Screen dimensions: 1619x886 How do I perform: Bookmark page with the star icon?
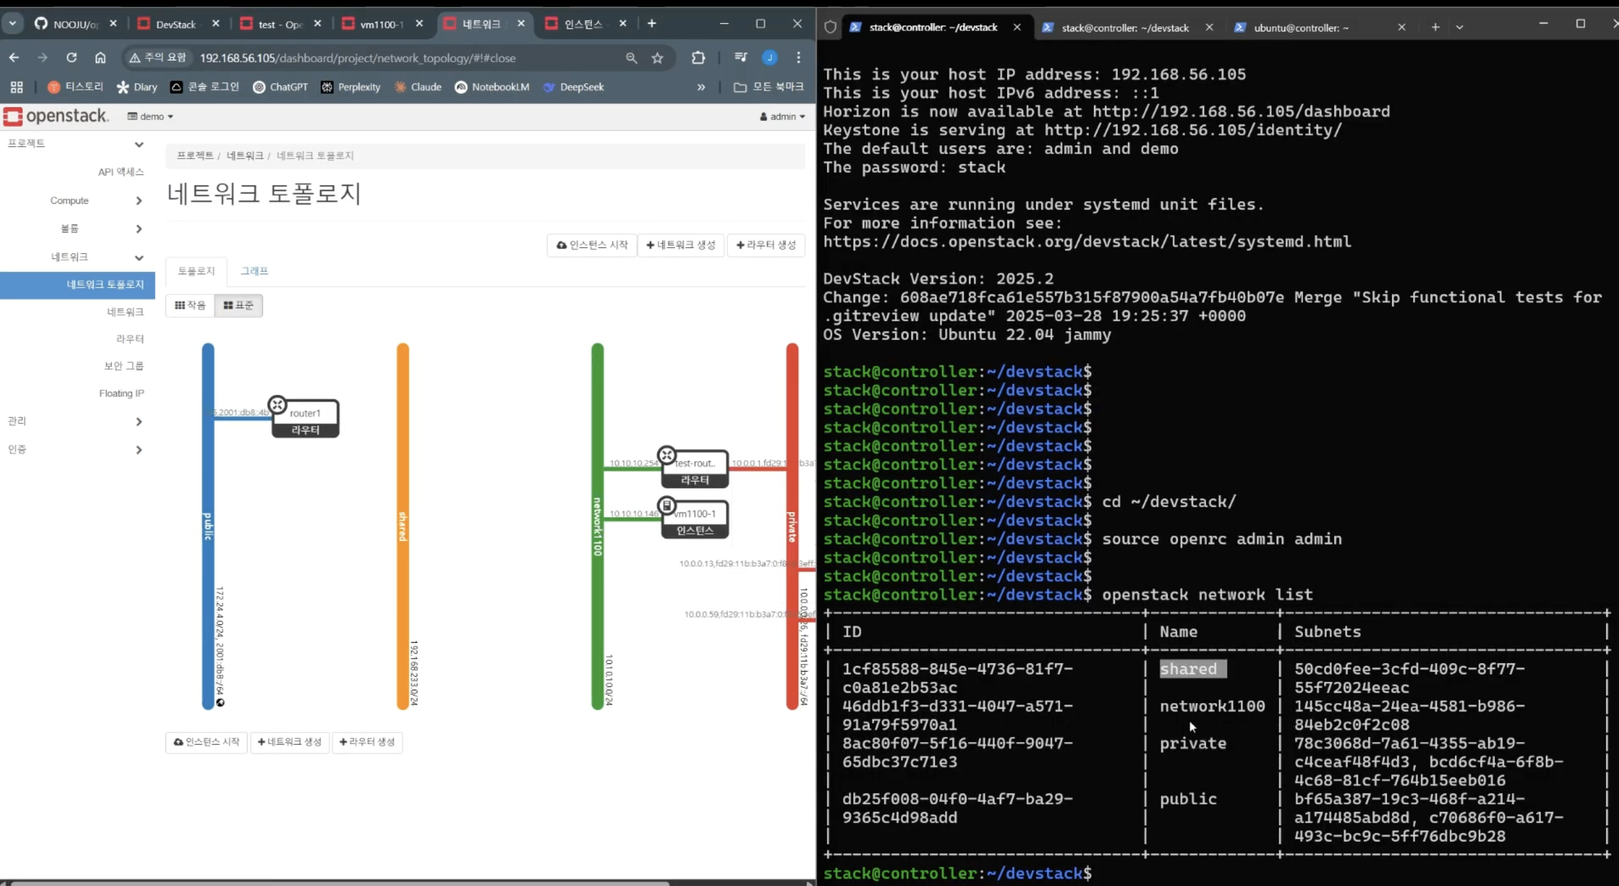tap(657, 58)
